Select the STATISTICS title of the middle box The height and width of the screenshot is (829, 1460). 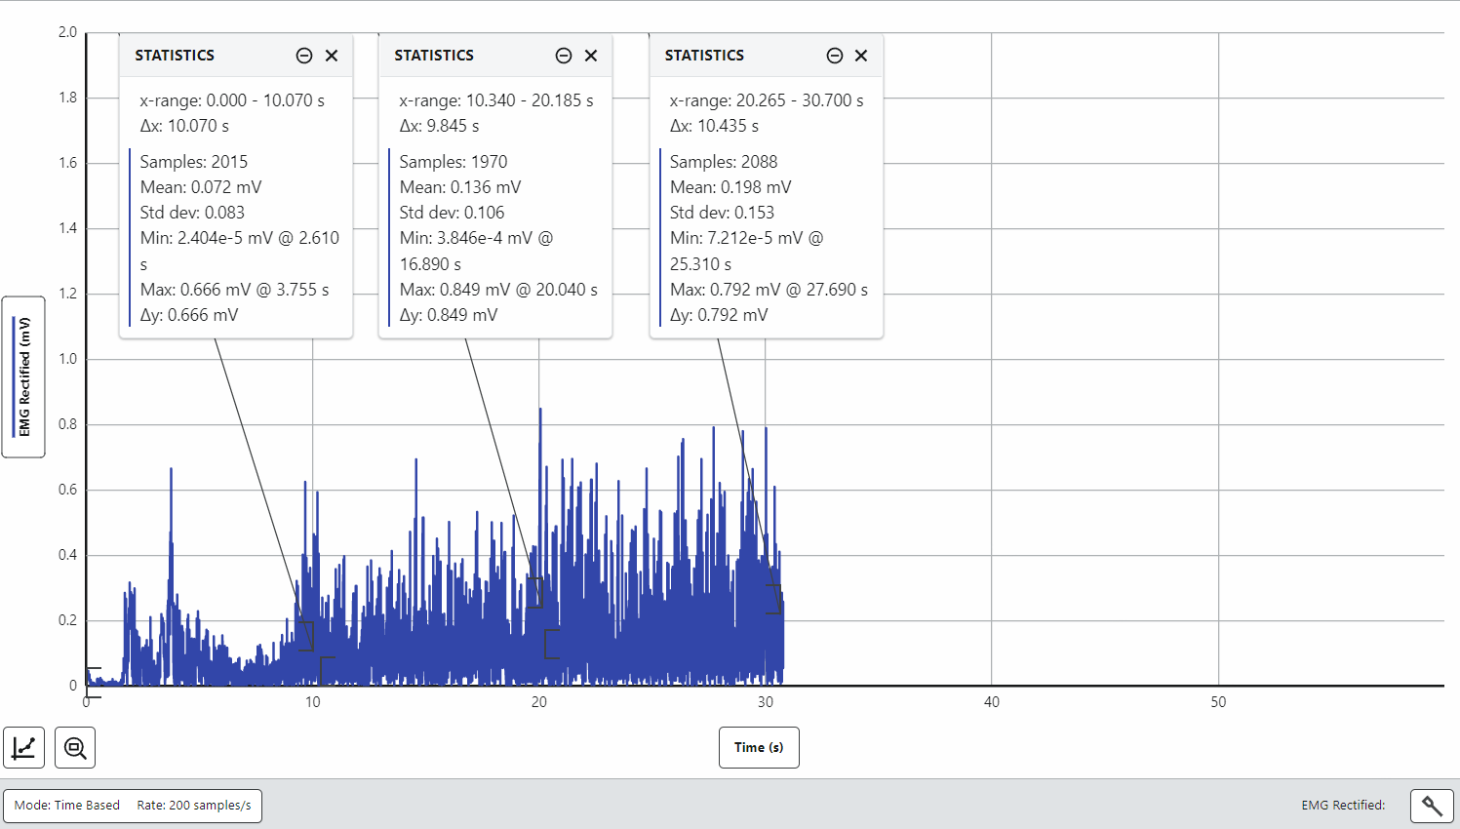pyautogui.click(x=434, y=56)
